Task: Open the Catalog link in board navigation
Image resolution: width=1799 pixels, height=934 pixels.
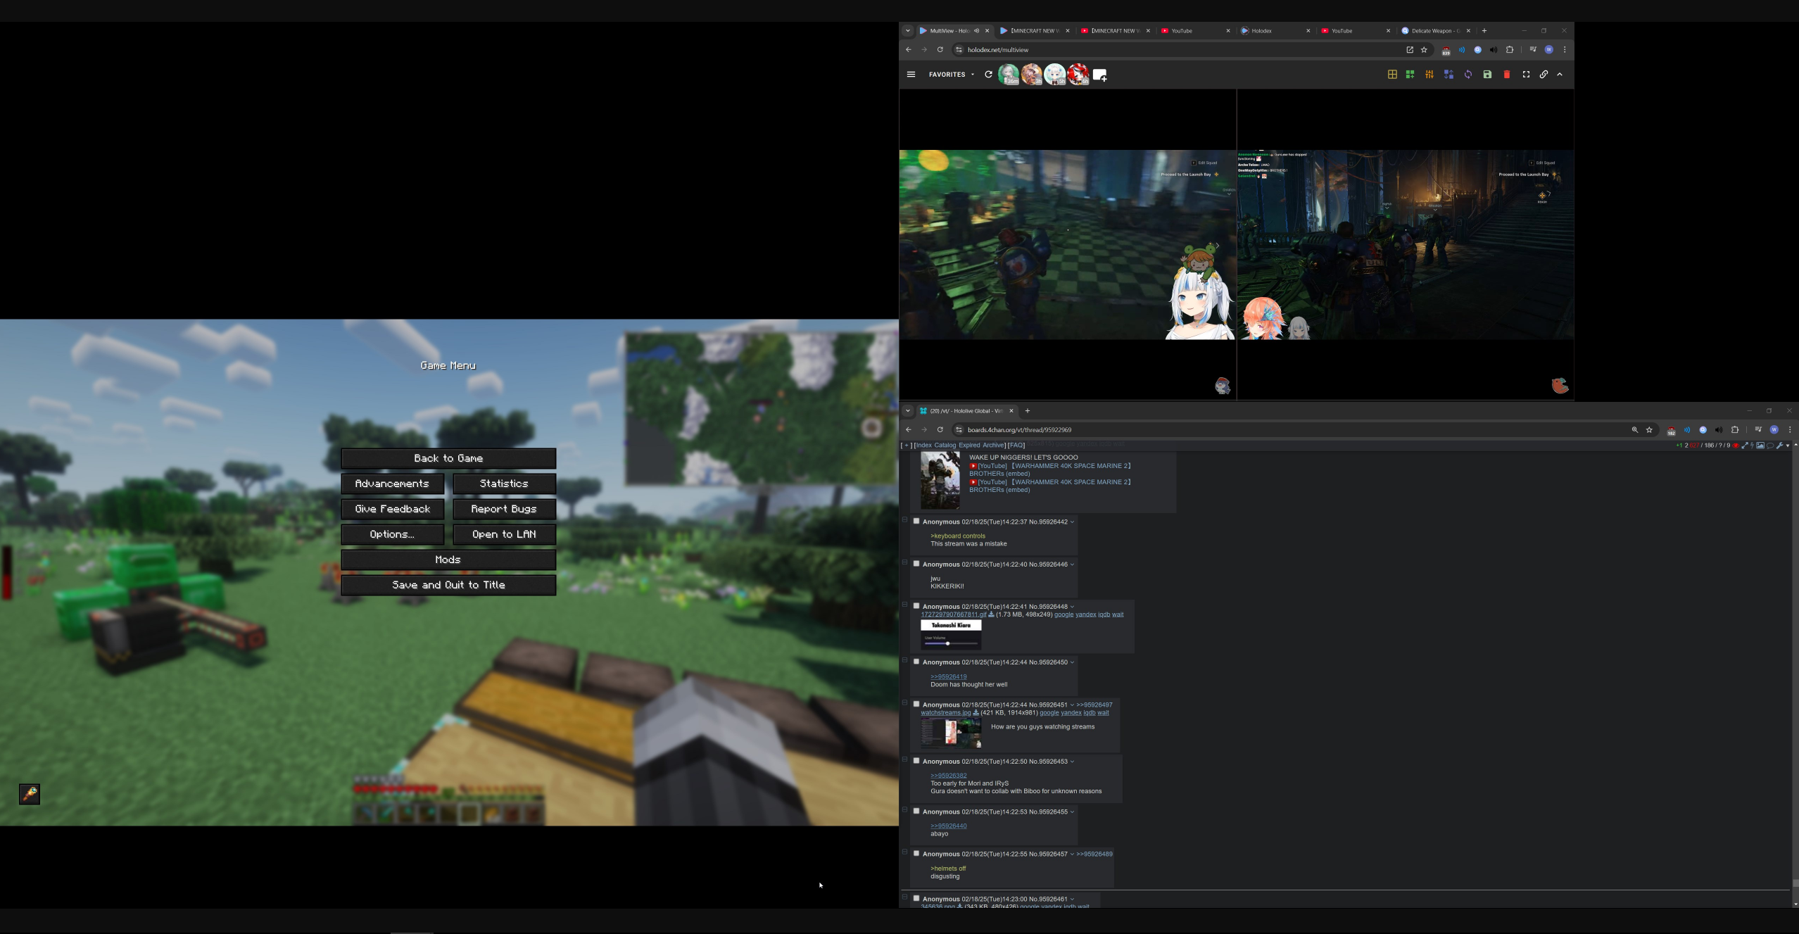Action: [x=945, y=446]
